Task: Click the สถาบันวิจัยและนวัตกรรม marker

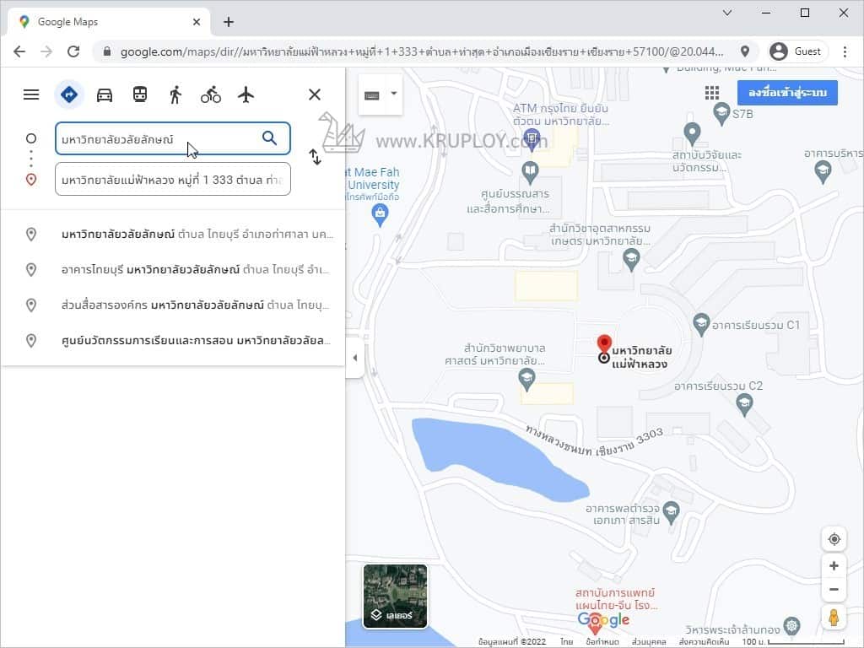Action: coord(692,134)
